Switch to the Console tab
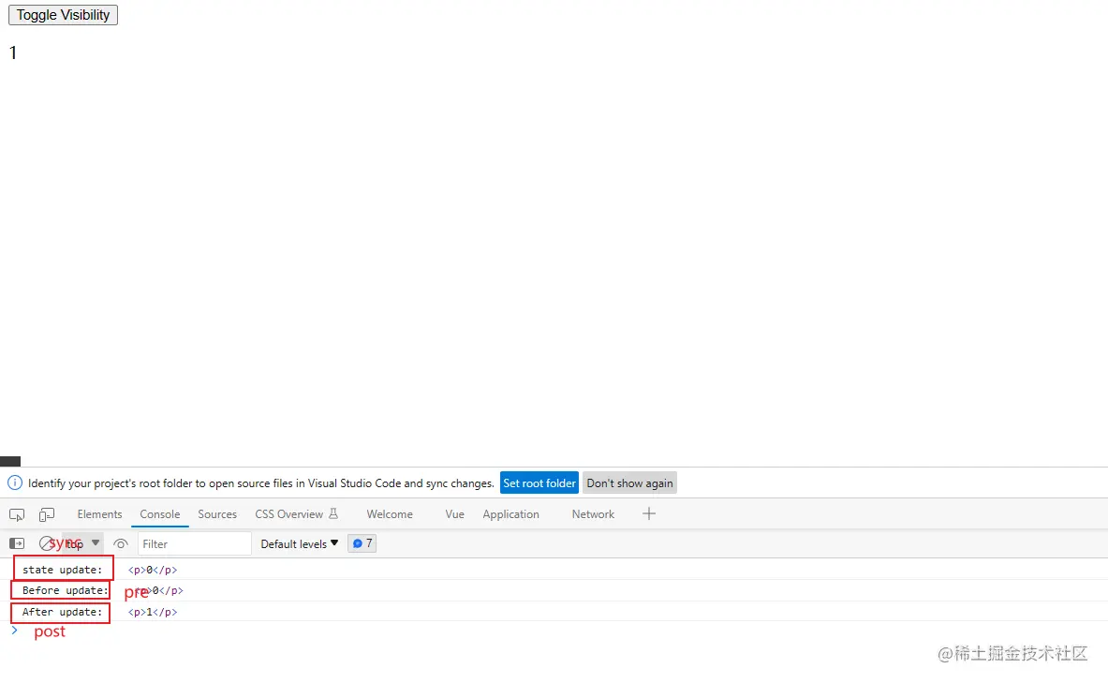The width and height of the screenshot is (1108, 683). [160, 514]
